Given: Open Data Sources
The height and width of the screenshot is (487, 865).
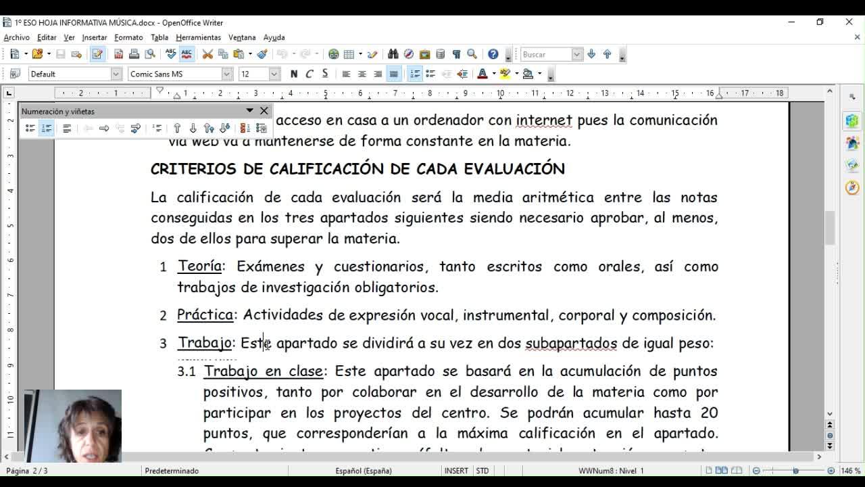Looking at the screenshot, I should pos(441,54).
